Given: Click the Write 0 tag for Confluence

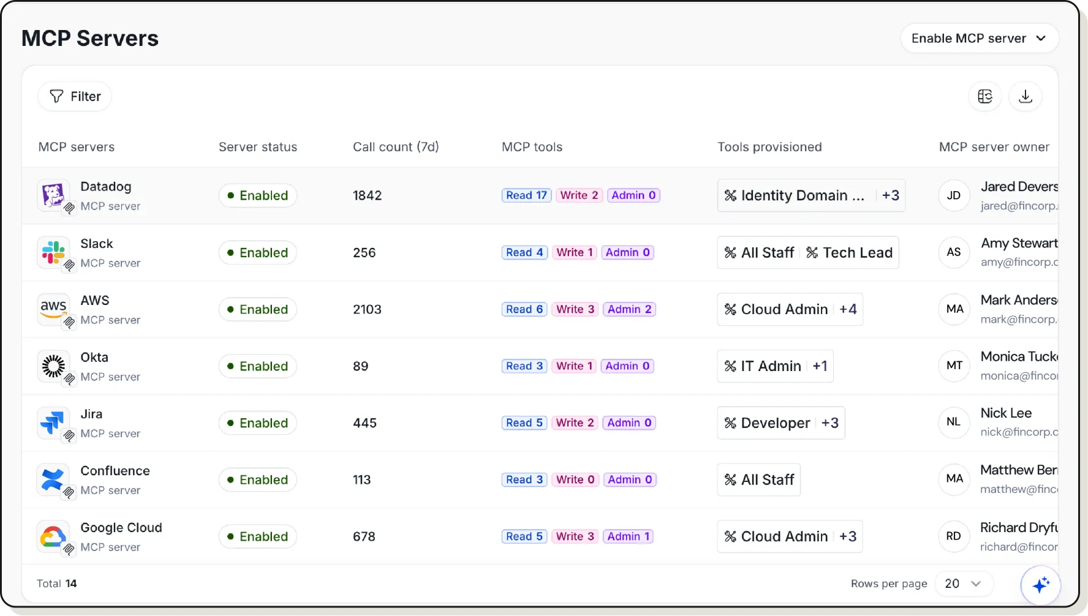Looking at the screenshot, I should coord(575,479).
